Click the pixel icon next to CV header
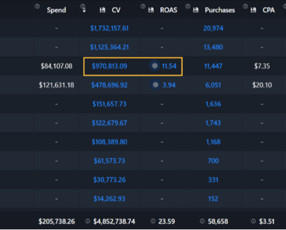This screenshot has height=230, width=286. coord(102,10)
